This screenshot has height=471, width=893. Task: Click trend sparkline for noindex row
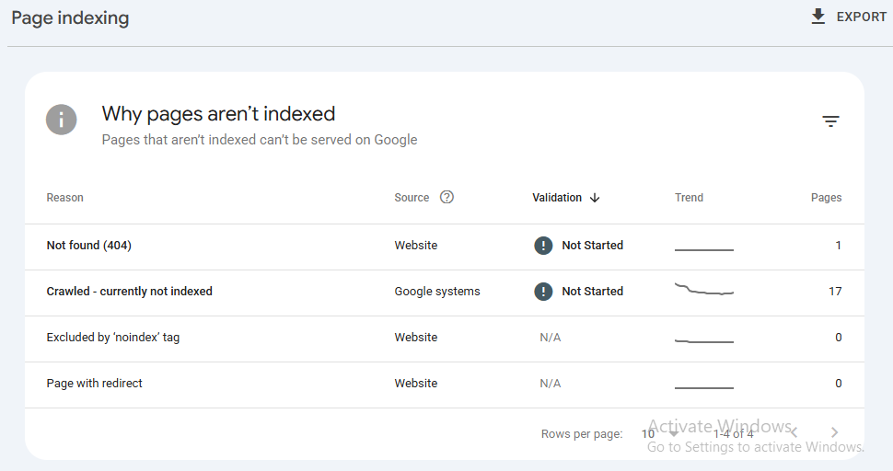point(704,341)
